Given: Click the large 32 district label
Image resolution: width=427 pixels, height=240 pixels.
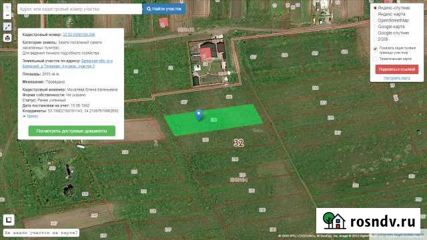Looking at the screenshot, I should point(239,143).
